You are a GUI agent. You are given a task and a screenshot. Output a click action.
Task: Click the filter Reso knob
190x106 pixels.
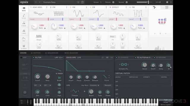tap(47, 77)
